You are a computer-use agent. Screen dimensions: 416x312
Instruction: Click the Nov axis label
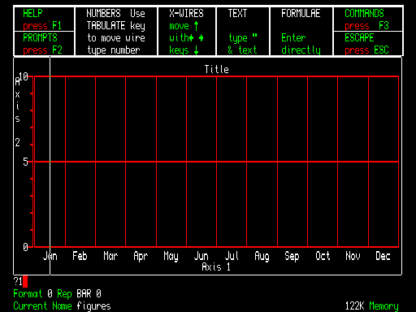[x=353, y=256]
